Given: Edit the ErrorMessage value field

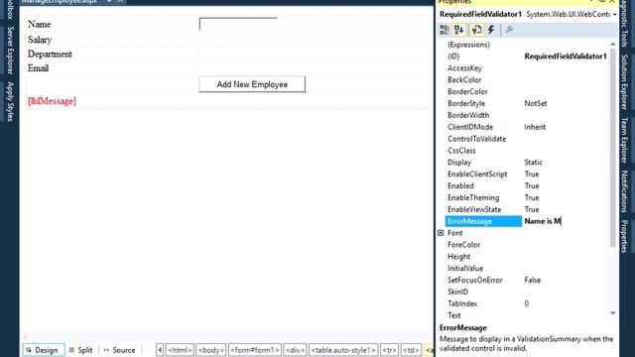Looking at the screenshot, I should click(x=565, y=221).
